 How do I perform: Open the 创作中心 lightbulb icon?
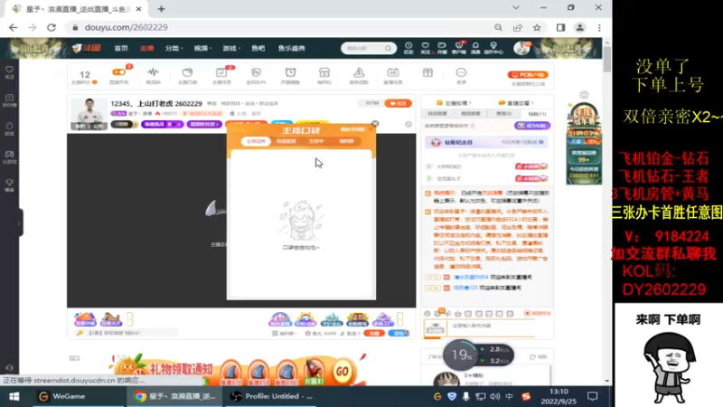[x=493, y=48]
